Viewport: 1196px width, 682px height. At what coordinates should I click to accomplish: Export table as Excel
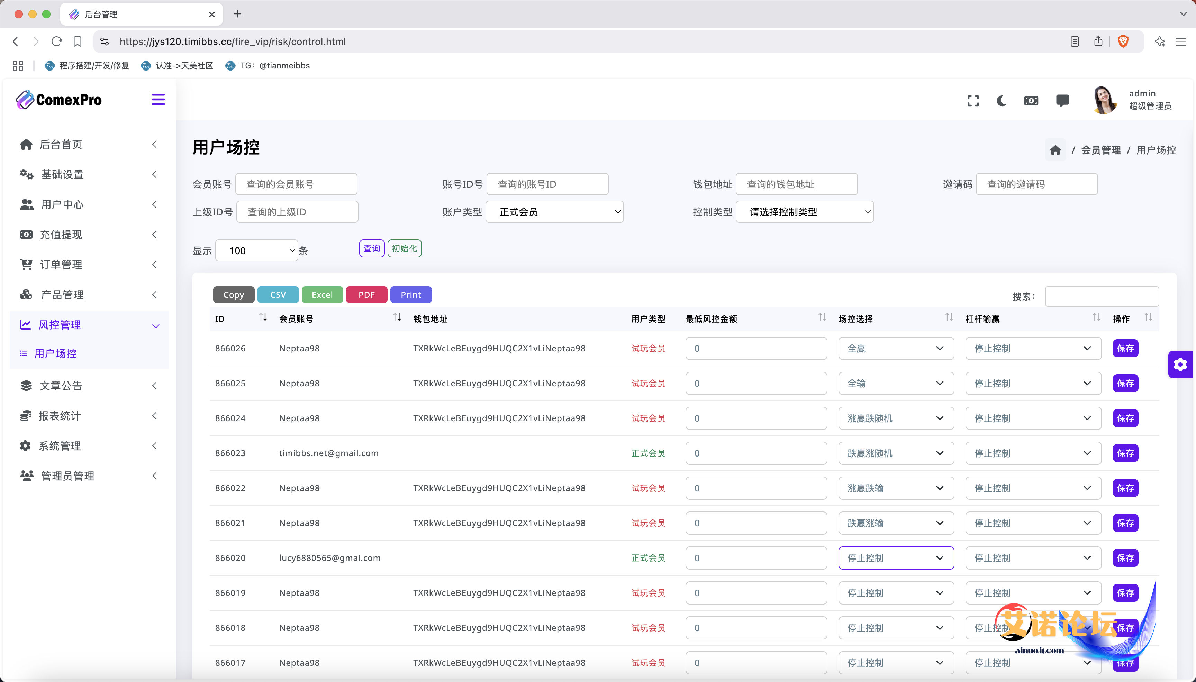(323, 295)
